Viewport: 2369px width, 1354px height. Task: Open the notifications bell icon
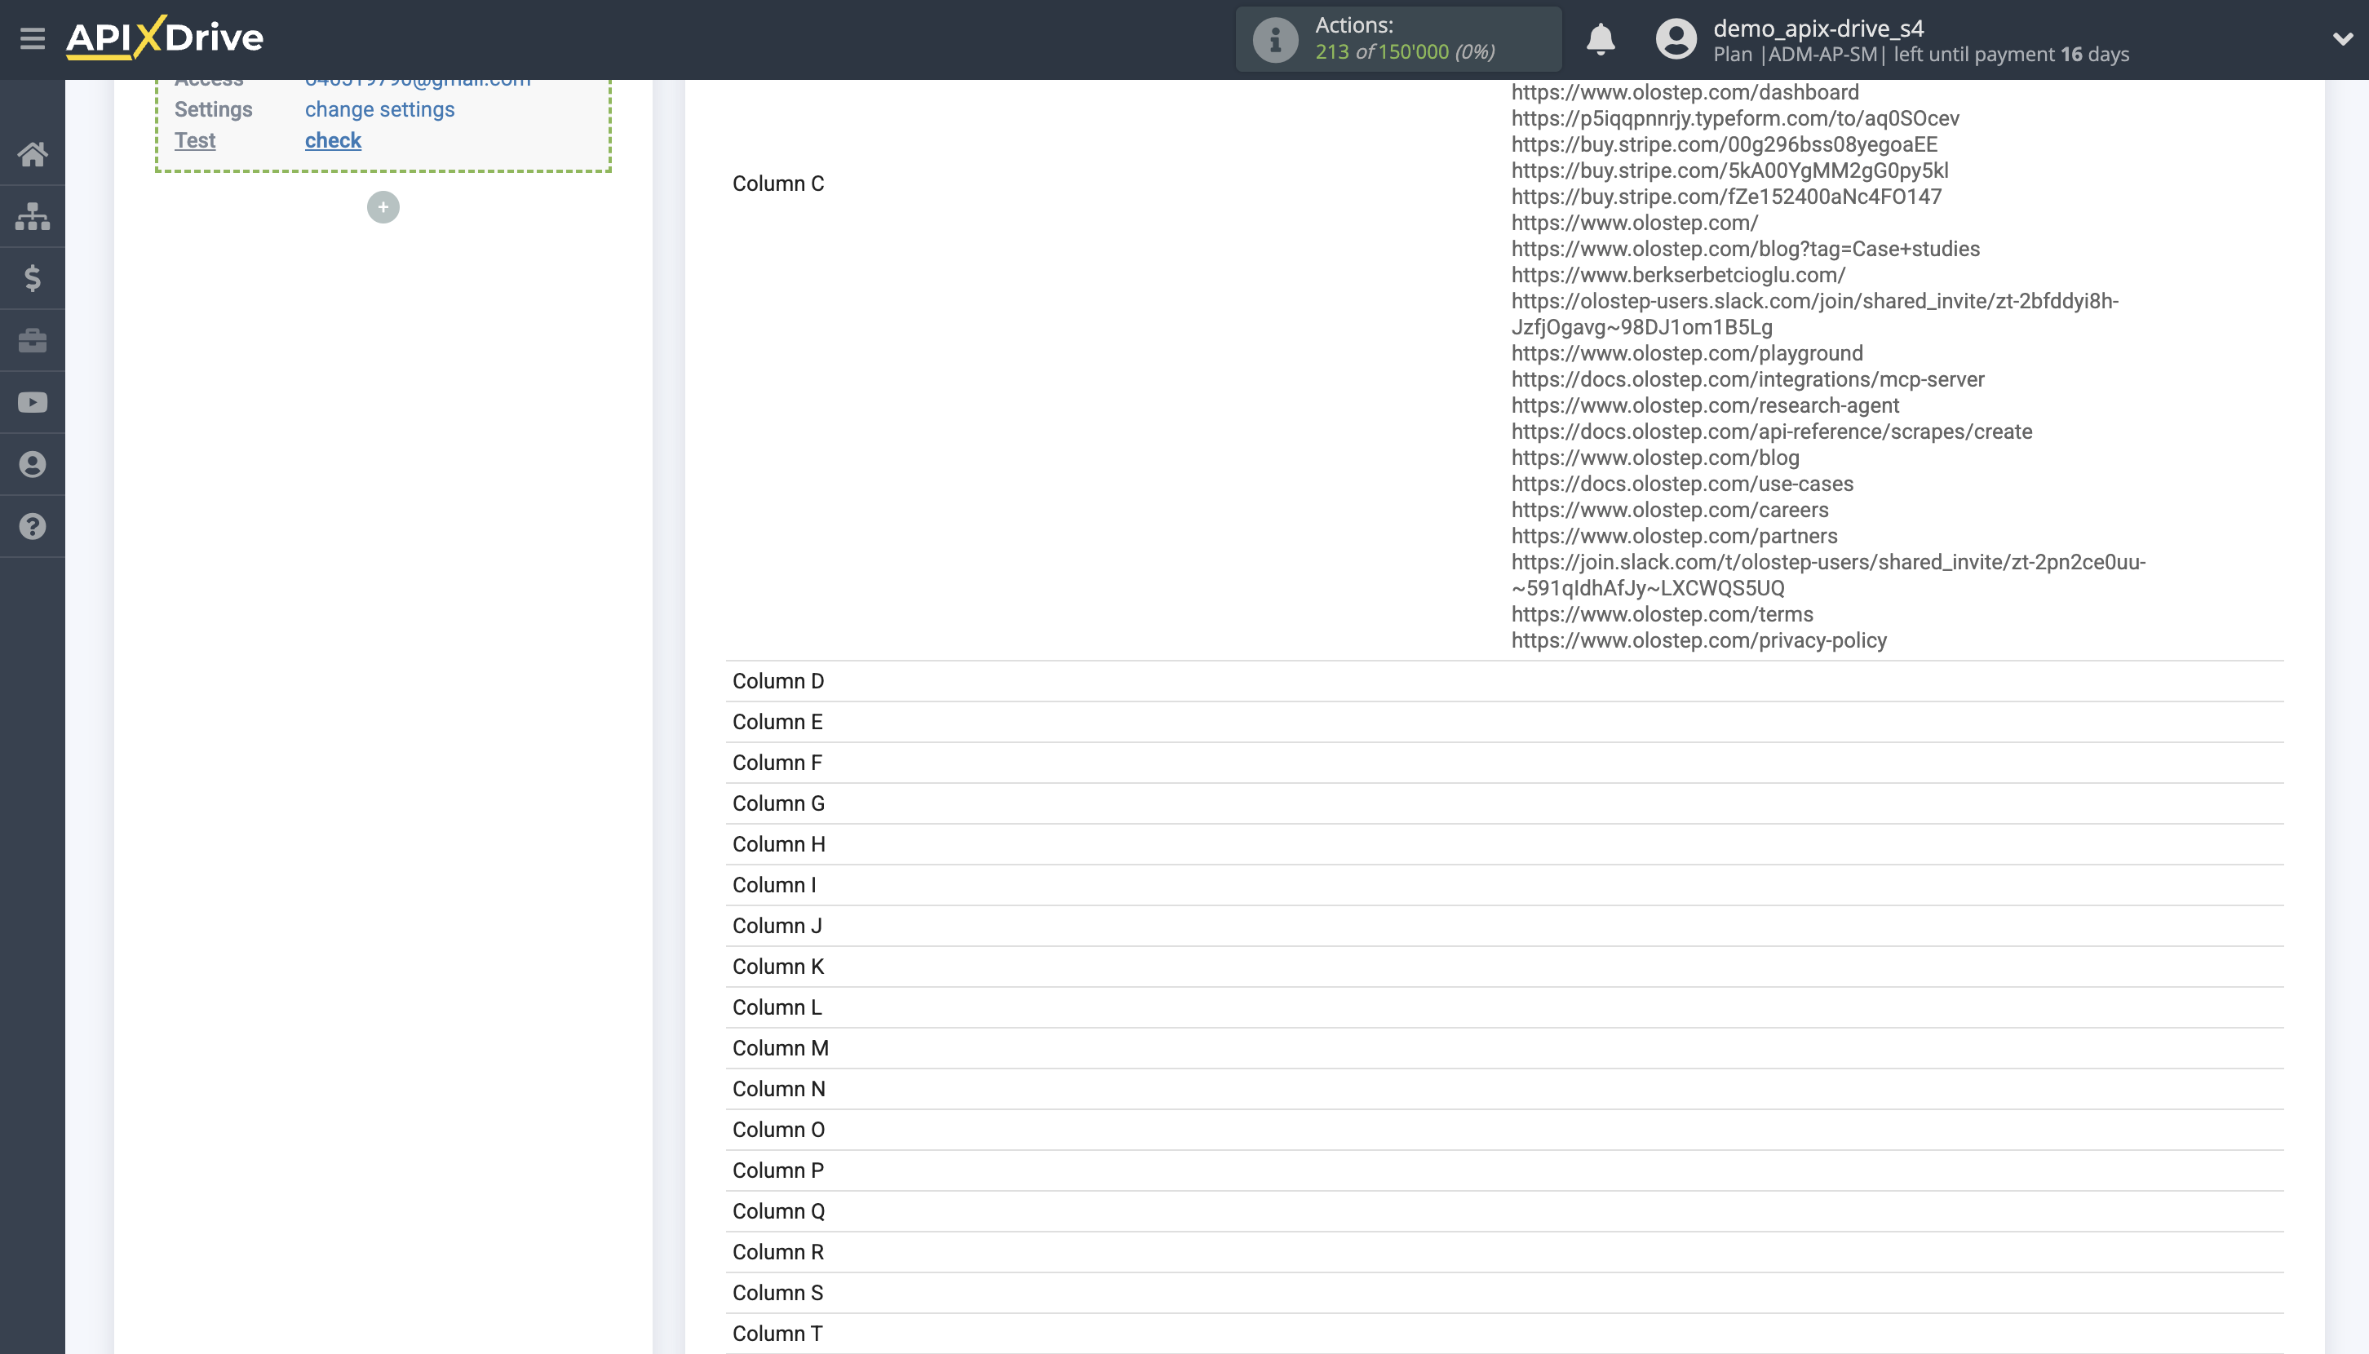click(1600, 39)
